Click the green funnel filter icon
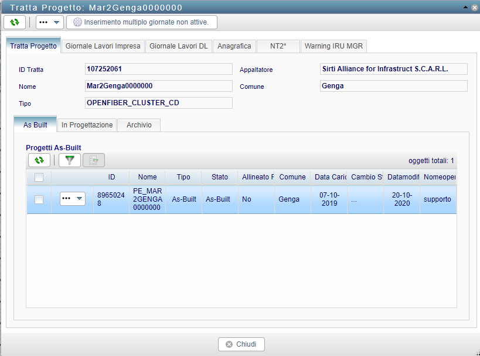Viewport: 480px width, 356px height. tap(70, 160)
